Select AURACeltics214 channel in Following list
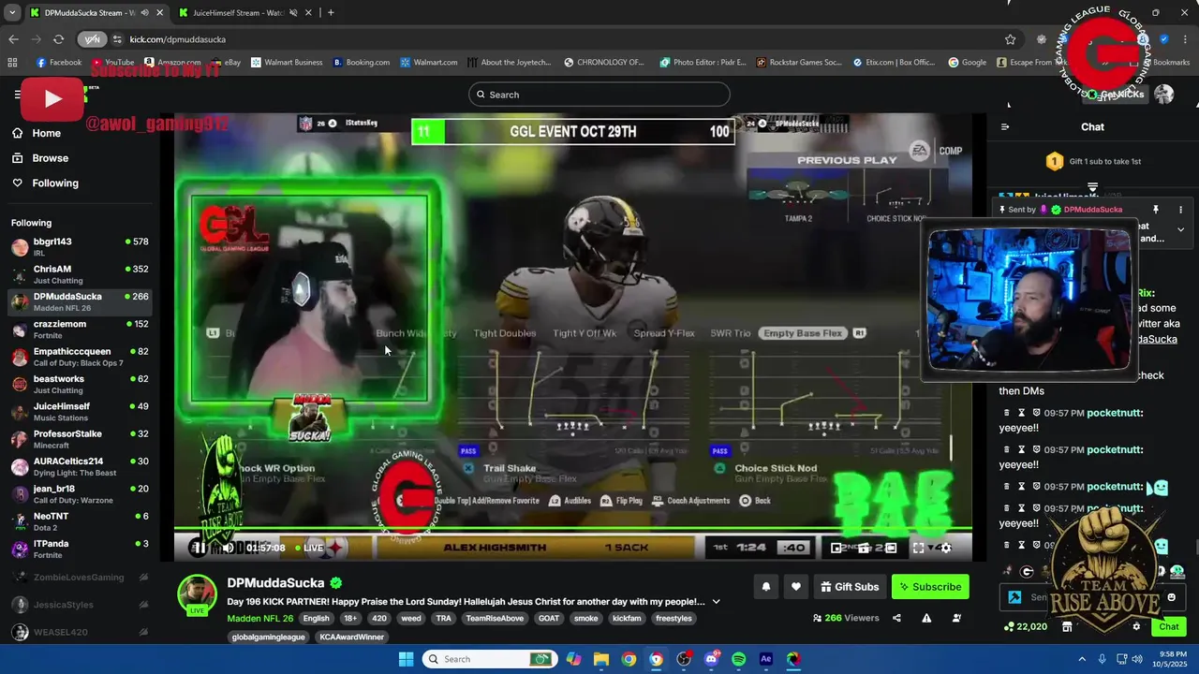This screenshot has height=674, width=1199. tap(80, 466)
